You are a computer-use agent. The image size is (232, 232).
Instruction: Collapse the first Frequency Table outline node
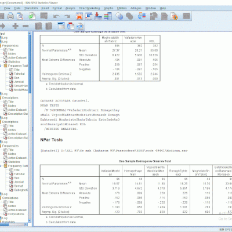tap(1, 66)
